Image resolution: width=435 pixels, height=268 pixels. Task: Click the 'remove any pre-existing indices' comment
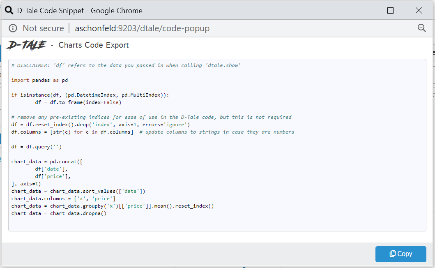tap(152, 117)
